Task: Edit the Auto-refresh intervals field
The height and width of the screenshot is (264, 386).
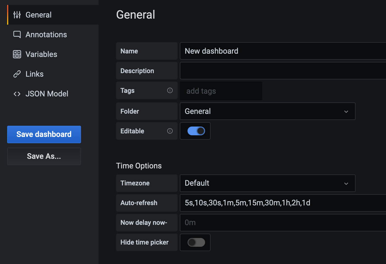Action: point(275,203)
